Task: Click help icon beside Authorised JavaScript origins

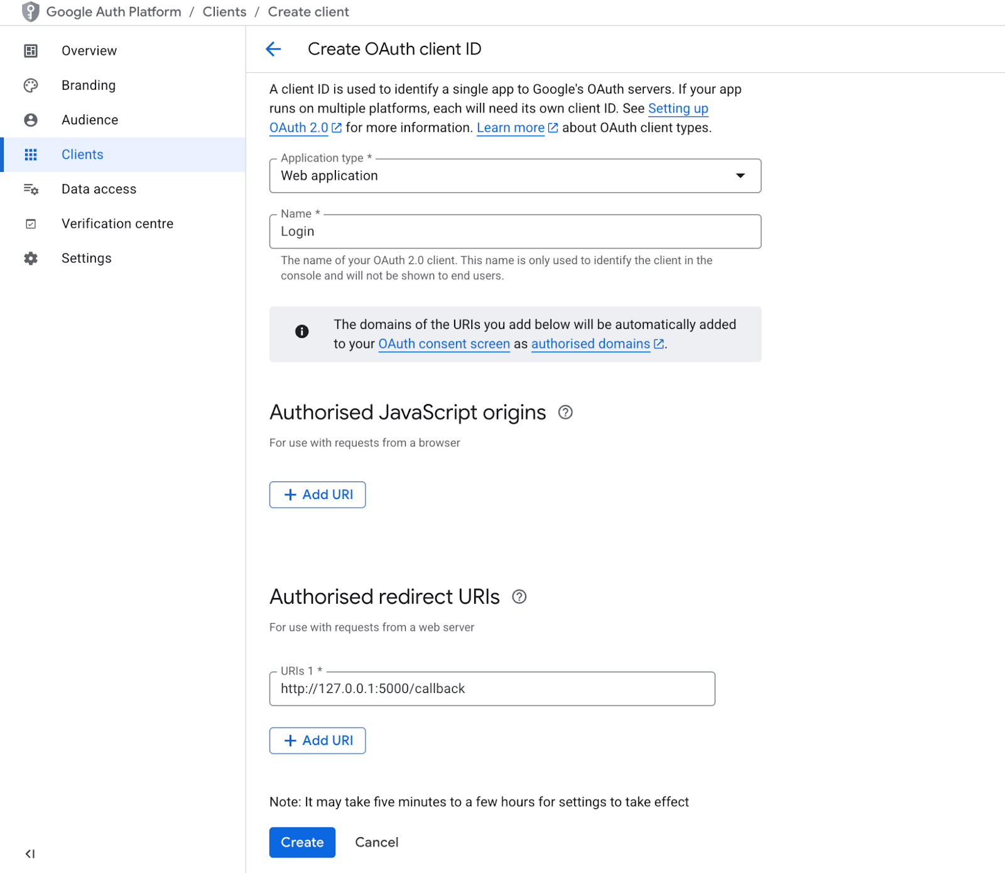Action: pos(565,412)
